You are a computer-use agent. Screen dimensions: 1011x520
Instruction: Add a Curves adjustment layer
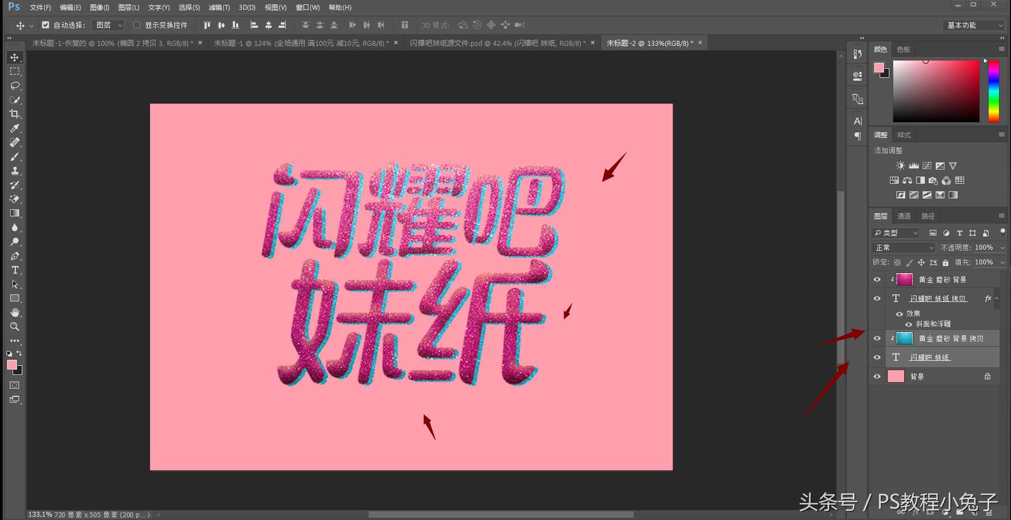click(927, 166)
